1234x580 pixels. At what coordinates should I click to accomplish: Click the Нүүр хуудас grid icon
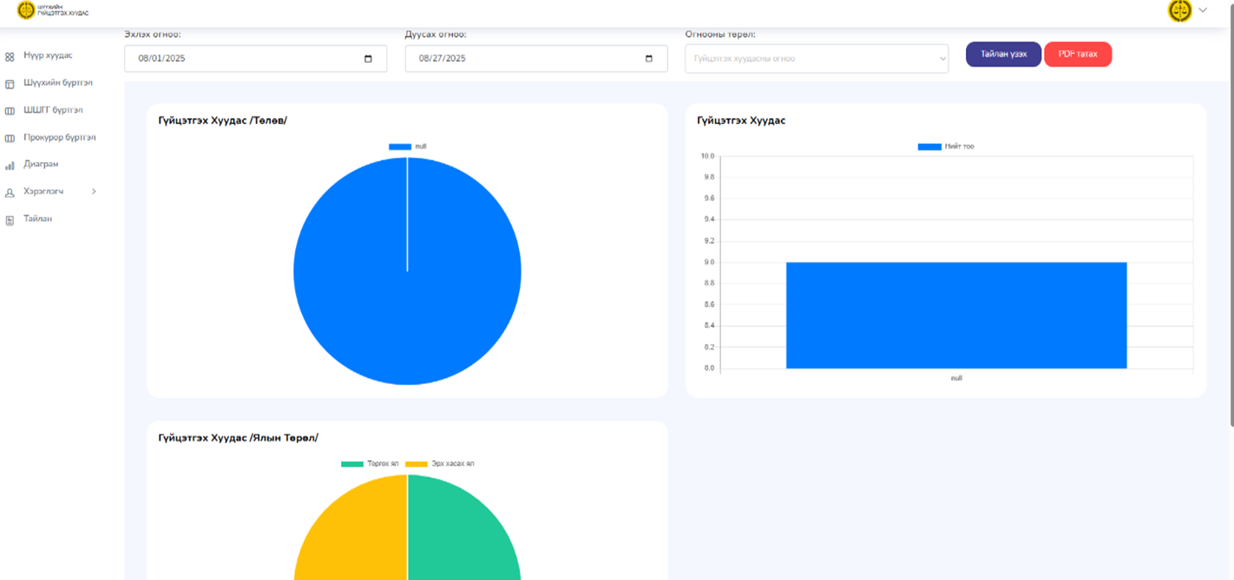[10, 56]
